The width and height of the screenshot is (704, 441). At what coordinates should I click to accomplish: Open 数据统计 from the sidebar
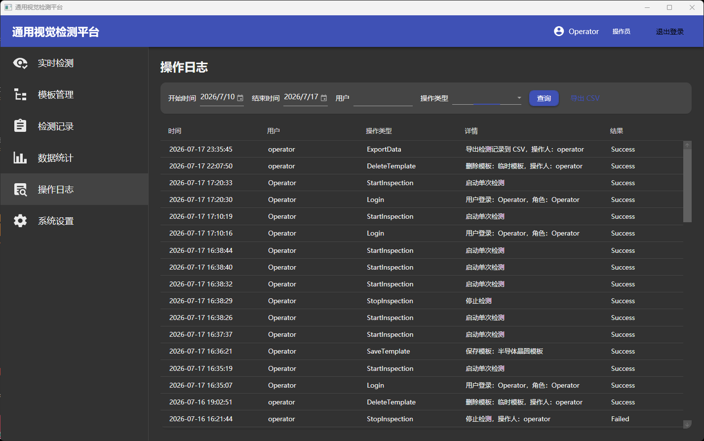75,158
